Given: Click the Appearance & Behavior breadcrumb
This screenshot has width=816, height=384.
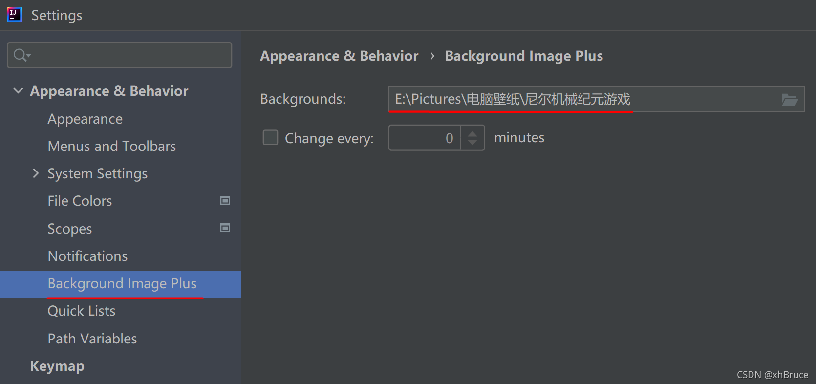Looking at the screenshot, I should [x=339, y=55].
